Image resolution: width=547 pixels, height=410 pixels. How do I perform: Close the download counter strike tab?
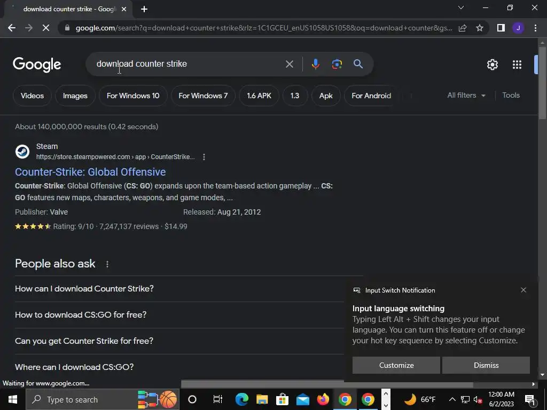click(124, 10)
